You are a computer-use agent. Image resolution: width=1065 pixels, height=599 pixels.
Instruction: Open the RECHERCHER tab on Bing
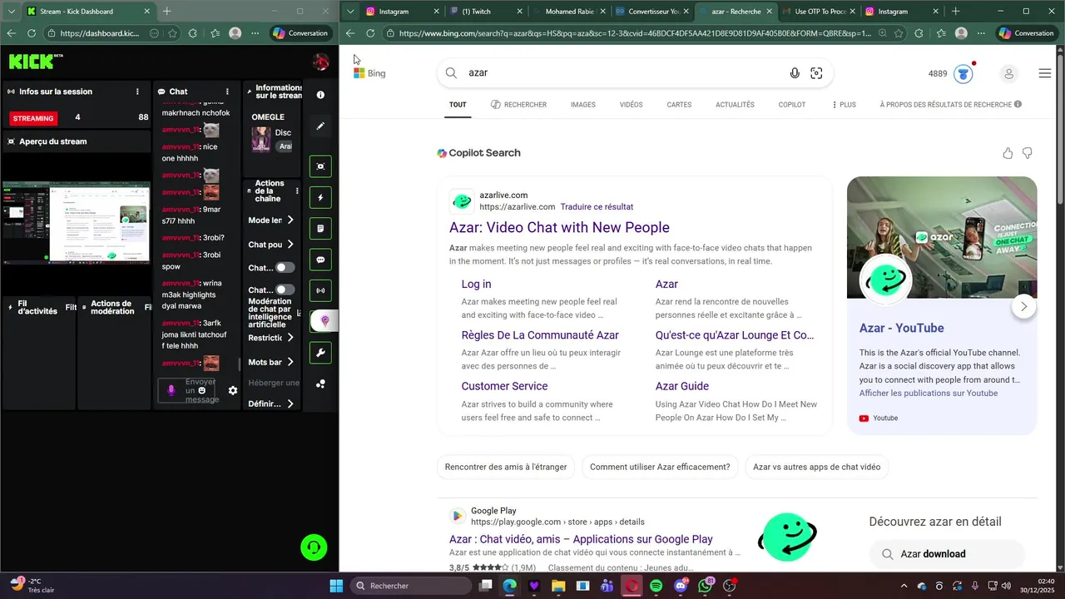pos(518,105)
